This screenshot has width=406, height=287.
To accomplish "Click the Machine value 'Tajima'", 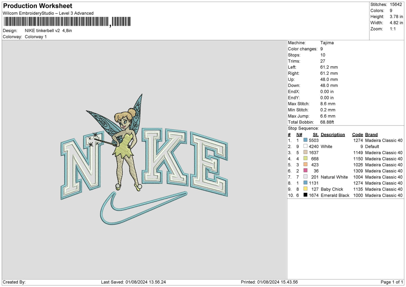I will [327, 43].
